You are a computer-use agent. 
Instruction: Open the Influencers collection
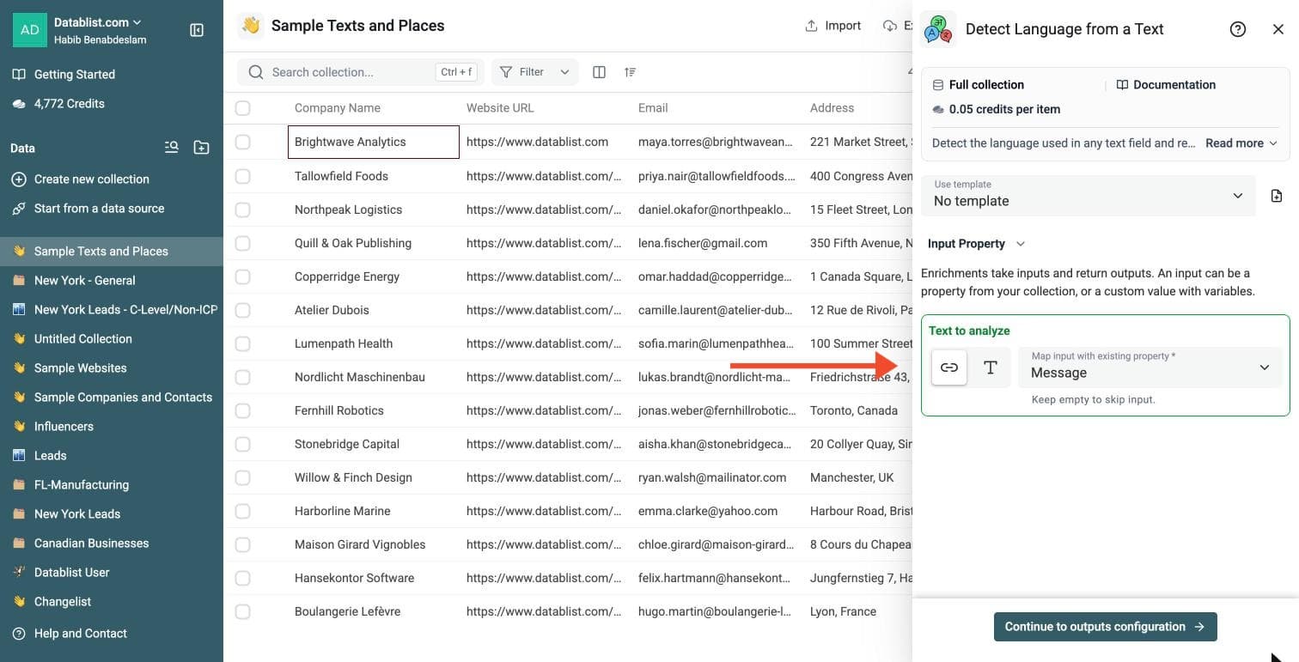[x=111, y=427]
